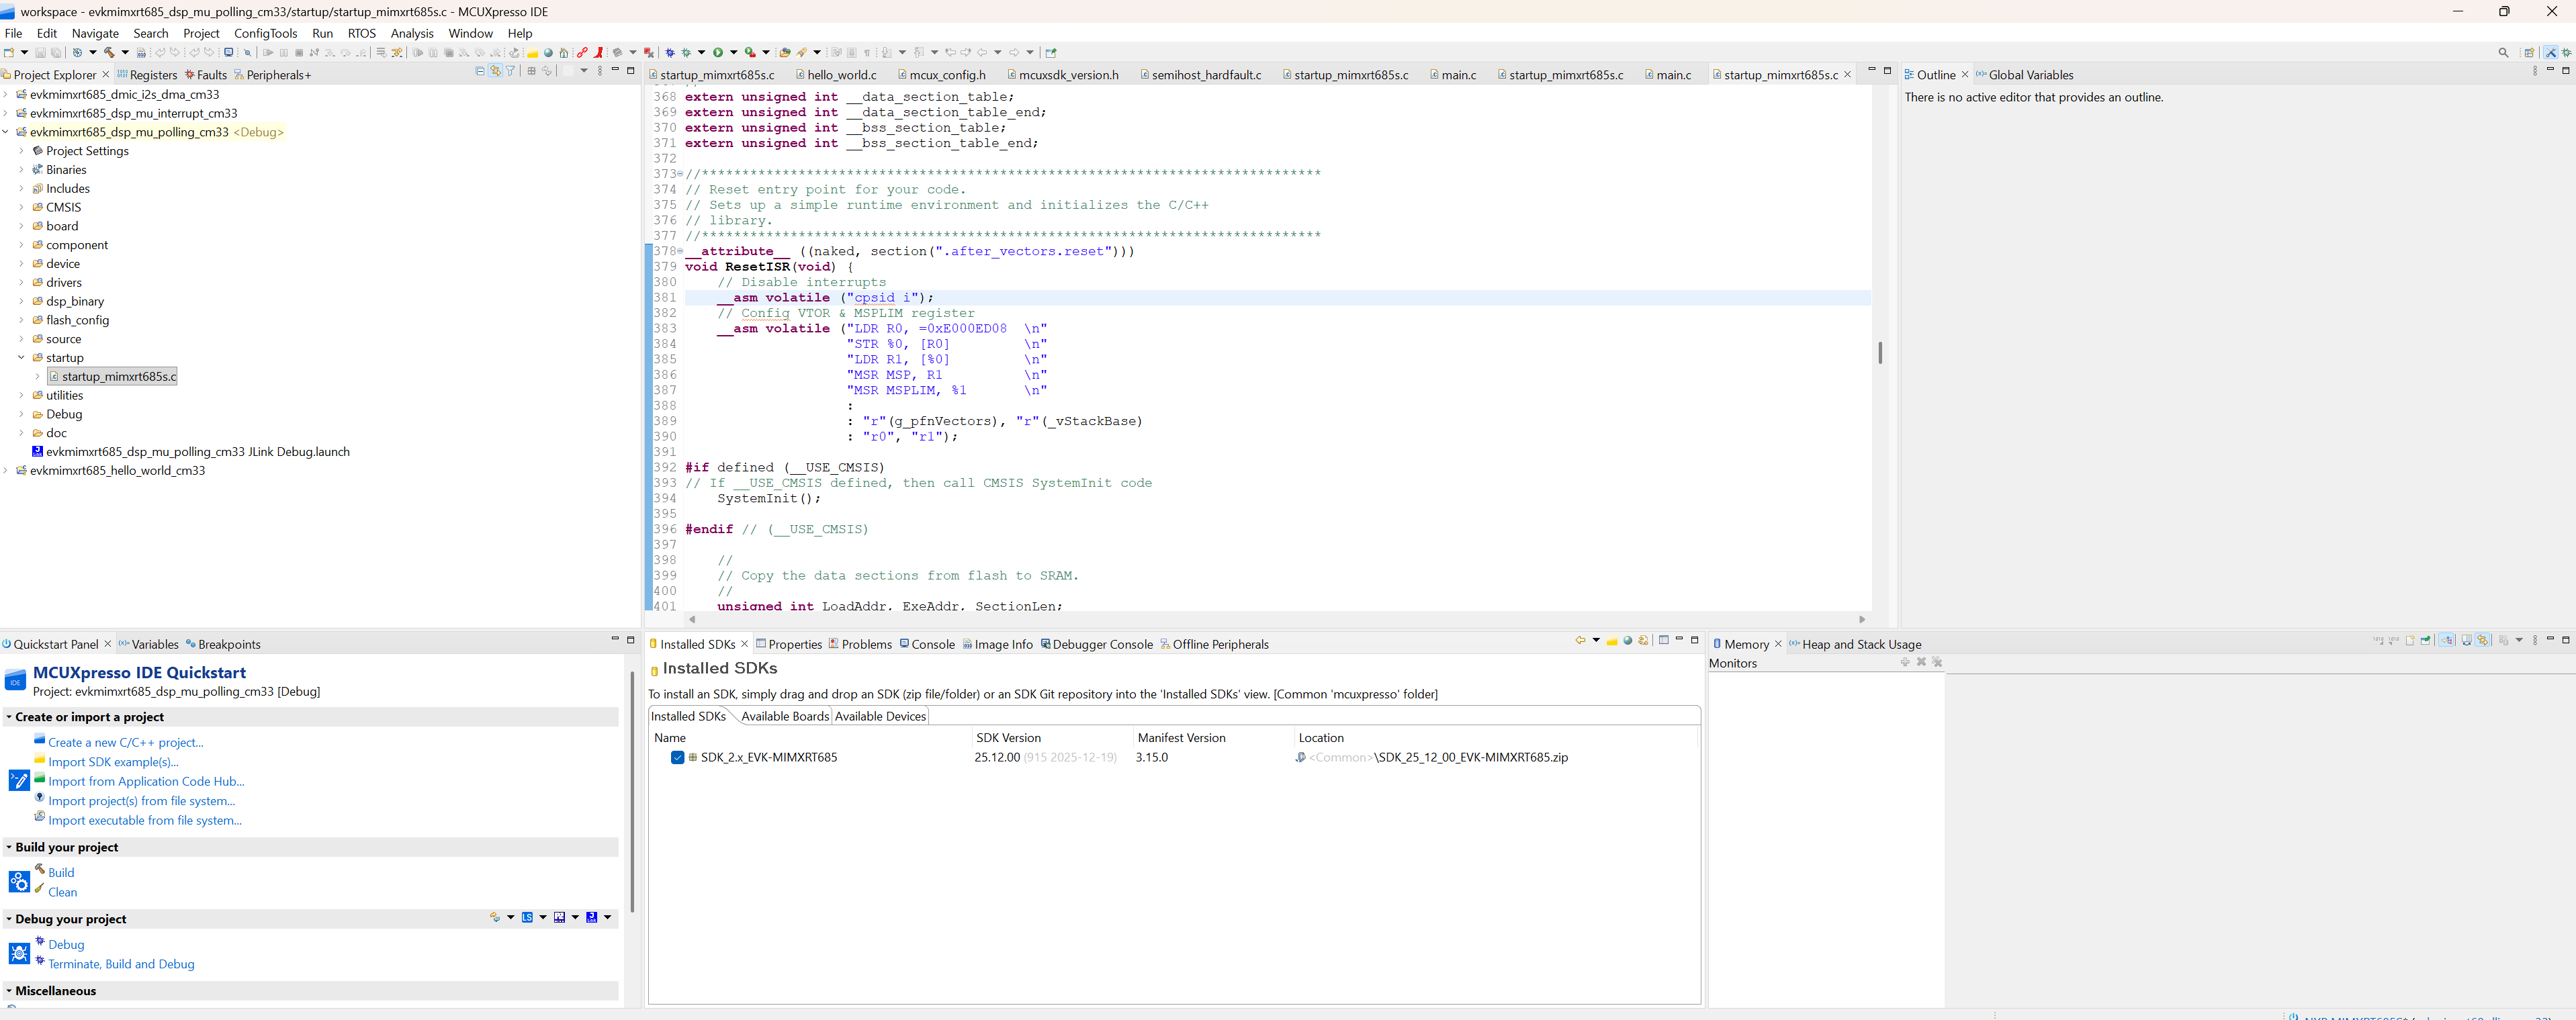The image size is (2576, 1020).
Task: Collapse the startup folder in project tree
Action: tap(21, 358)
